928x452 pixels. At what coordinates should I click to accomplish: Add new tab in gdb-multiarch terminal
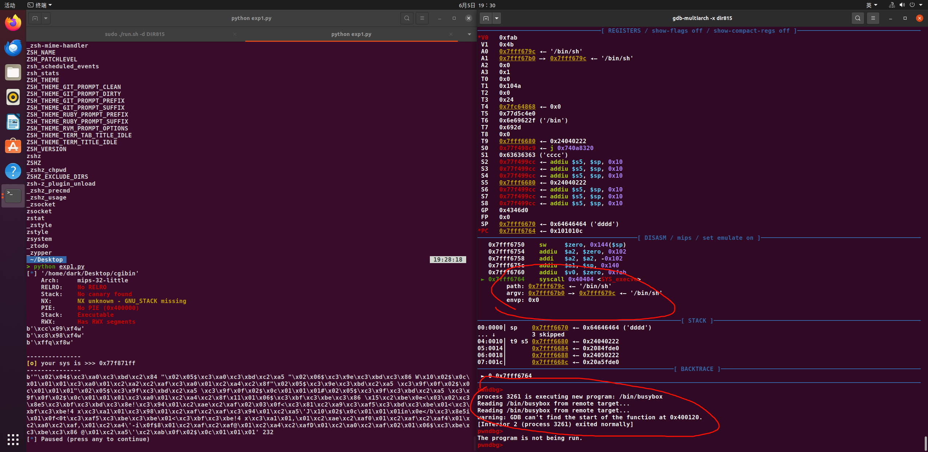coord(486,18)
